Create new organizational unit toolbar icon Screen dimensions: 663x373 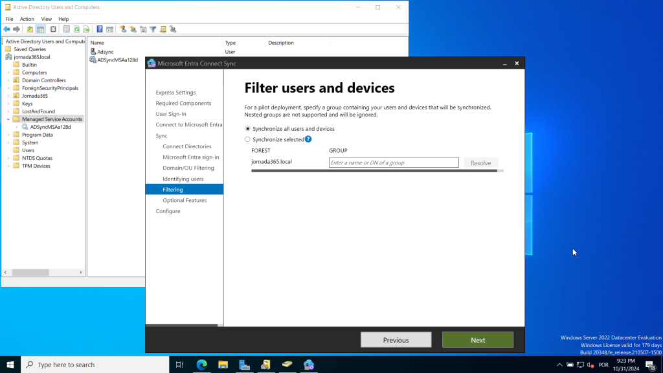point(143,29)
